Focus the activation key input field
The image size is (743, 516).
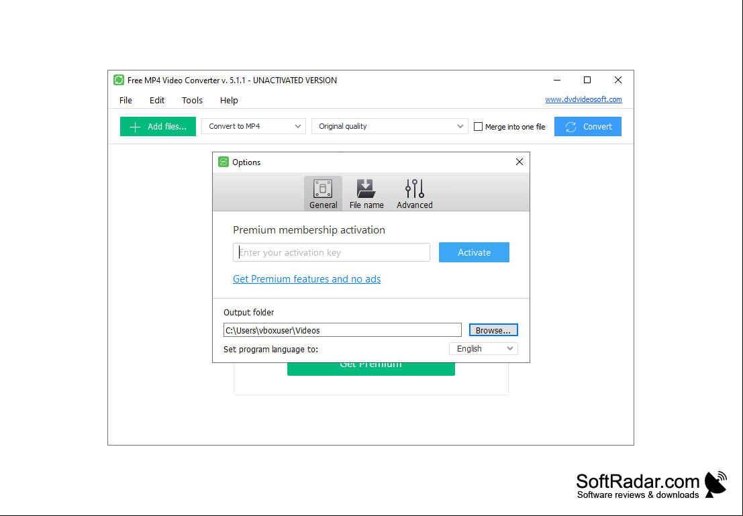point(331,252)
